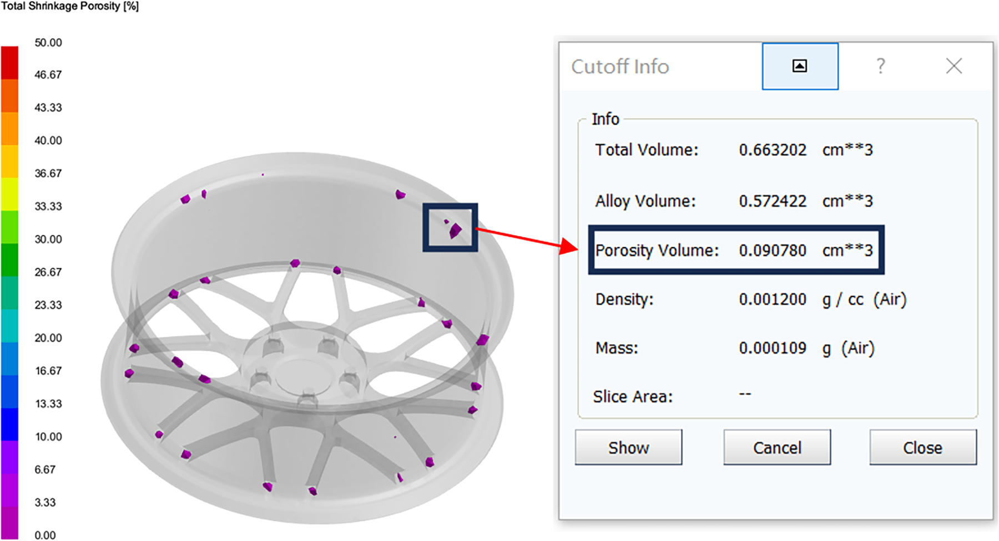Click the Total Shrinkage Porosity legend title
999x541 pixels.
pyautogui.click(x=70, y=7)
